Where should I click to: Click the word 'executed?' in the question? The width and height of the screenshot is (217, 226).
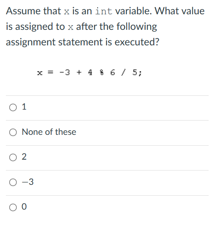pyautogui.click(x=137, y=42)
